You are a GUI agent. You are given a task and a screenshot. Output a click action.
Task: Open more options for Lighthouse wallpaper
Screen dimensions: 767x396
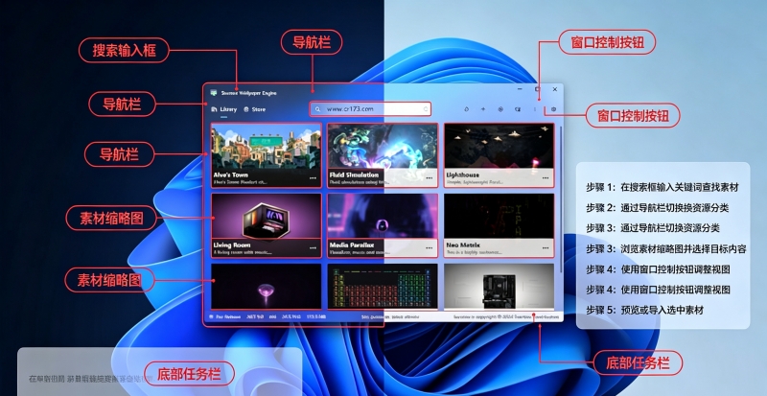click(x=546, y=178)
